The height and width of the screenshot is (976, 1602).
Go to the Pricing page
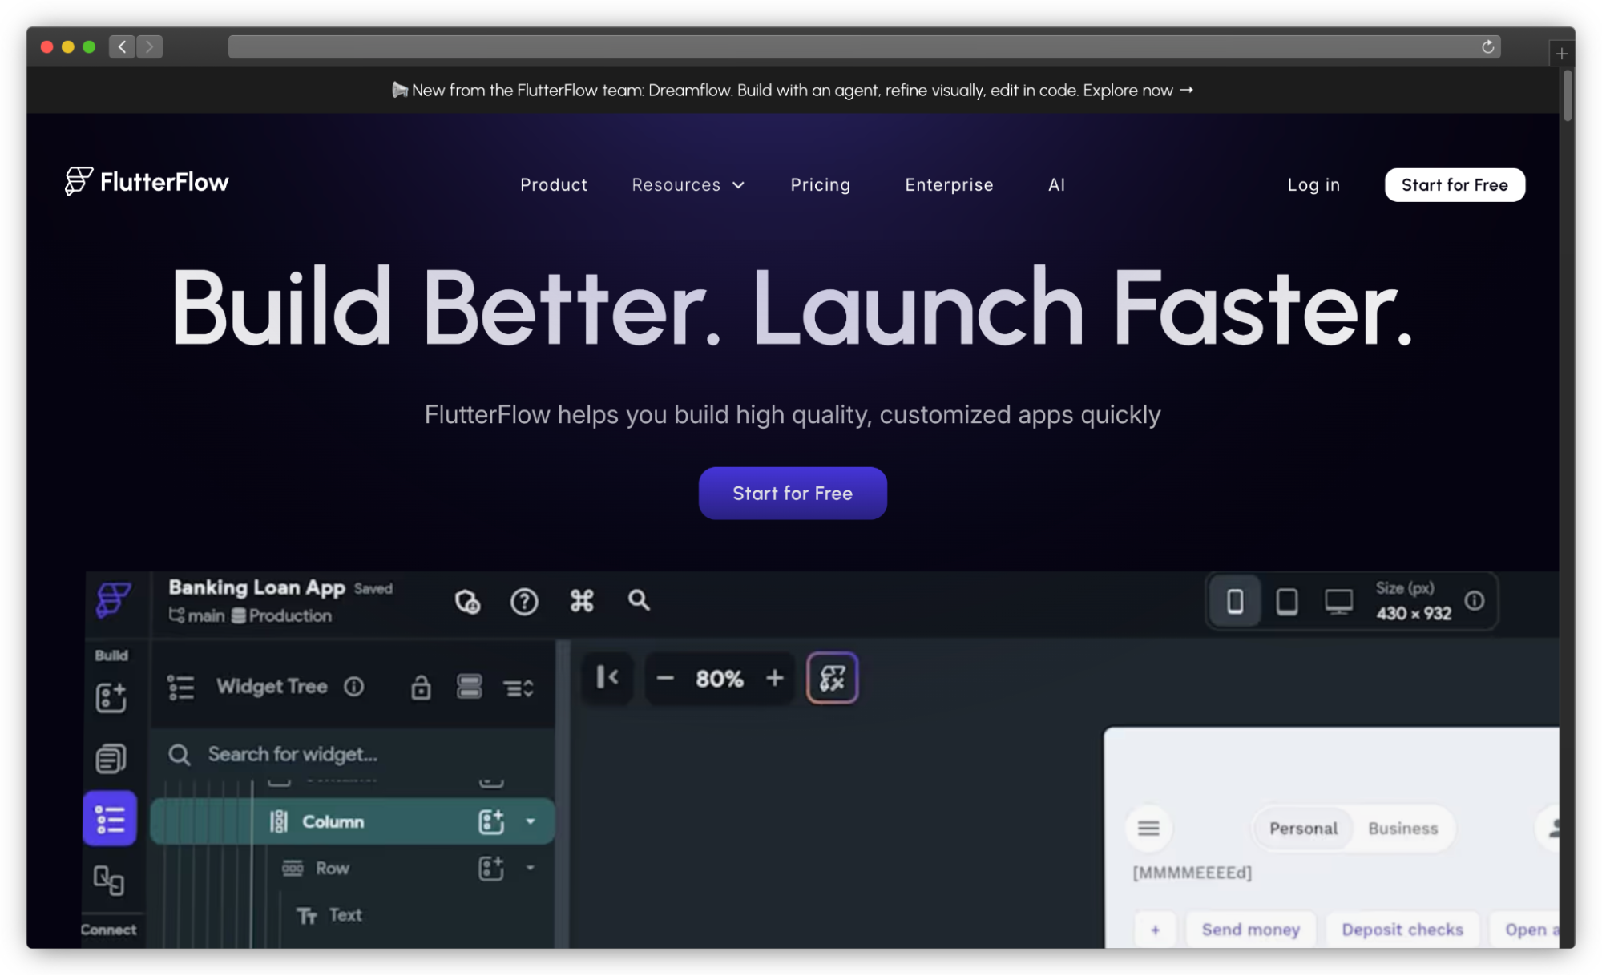[x=820, y=185]
